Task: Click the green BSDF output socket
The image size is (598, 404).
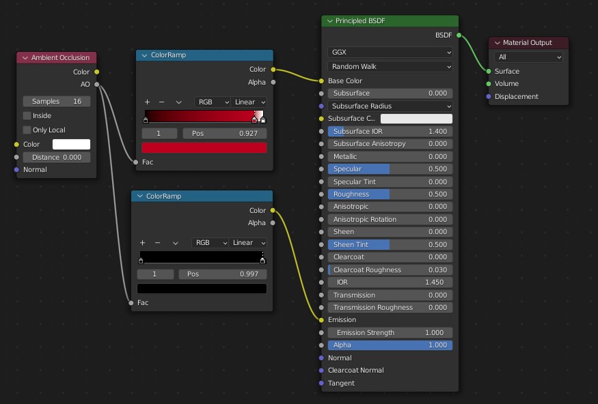Action: (x=459, y=35)
